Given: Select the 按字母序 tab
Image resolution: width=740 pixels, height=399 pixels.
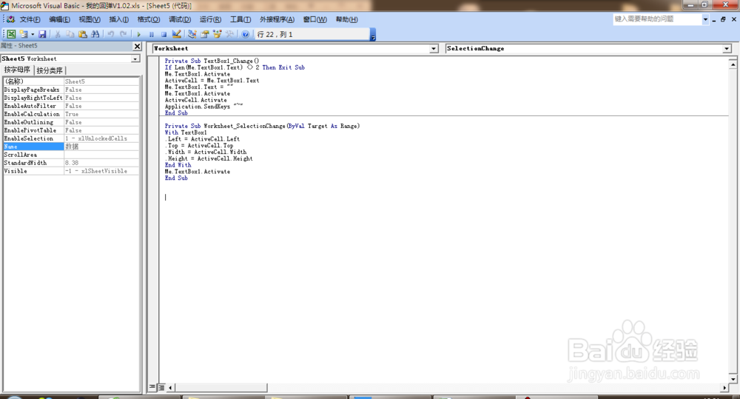Looking at the screenshot, I should pos(18,70).
